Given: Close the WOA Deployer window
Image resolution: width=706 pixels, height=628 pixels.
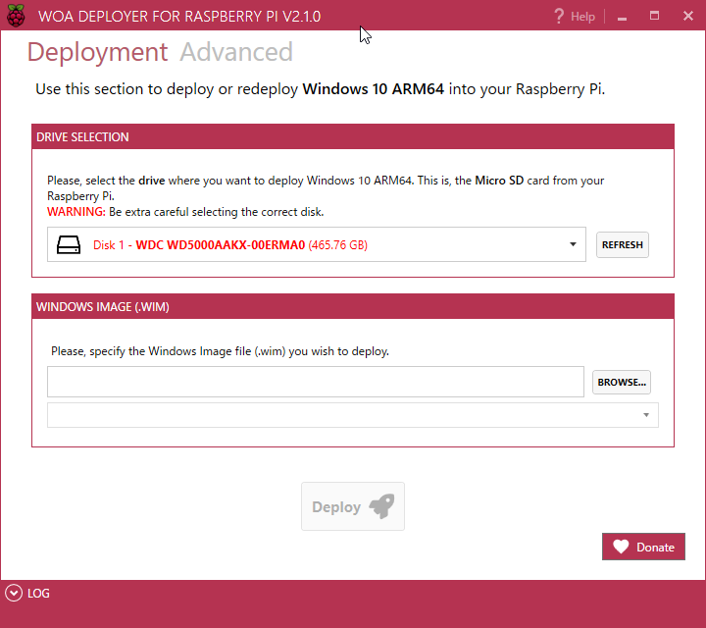Looking at the screenshot, I should (688, 17).
